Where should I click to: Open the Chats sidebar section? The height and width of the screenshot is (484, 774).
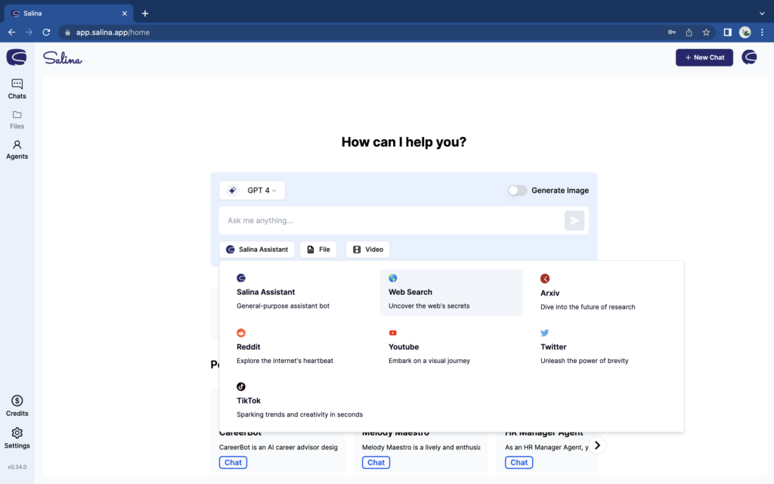[x=17, y=89]
